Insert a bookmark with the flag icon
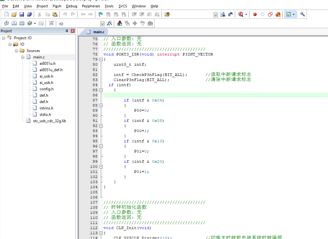This screenshot has width=328, height=239. click(101, 14)
